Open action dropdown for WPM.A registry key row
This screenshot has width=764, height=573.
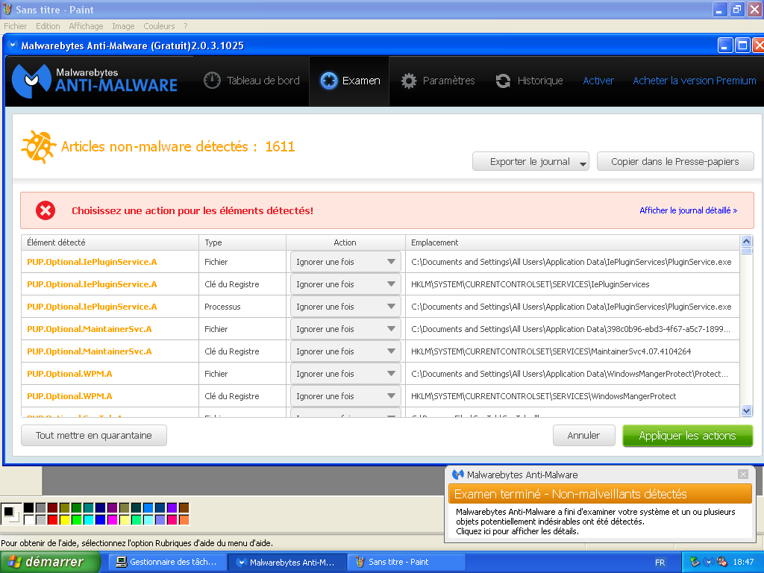pos(345,396)
